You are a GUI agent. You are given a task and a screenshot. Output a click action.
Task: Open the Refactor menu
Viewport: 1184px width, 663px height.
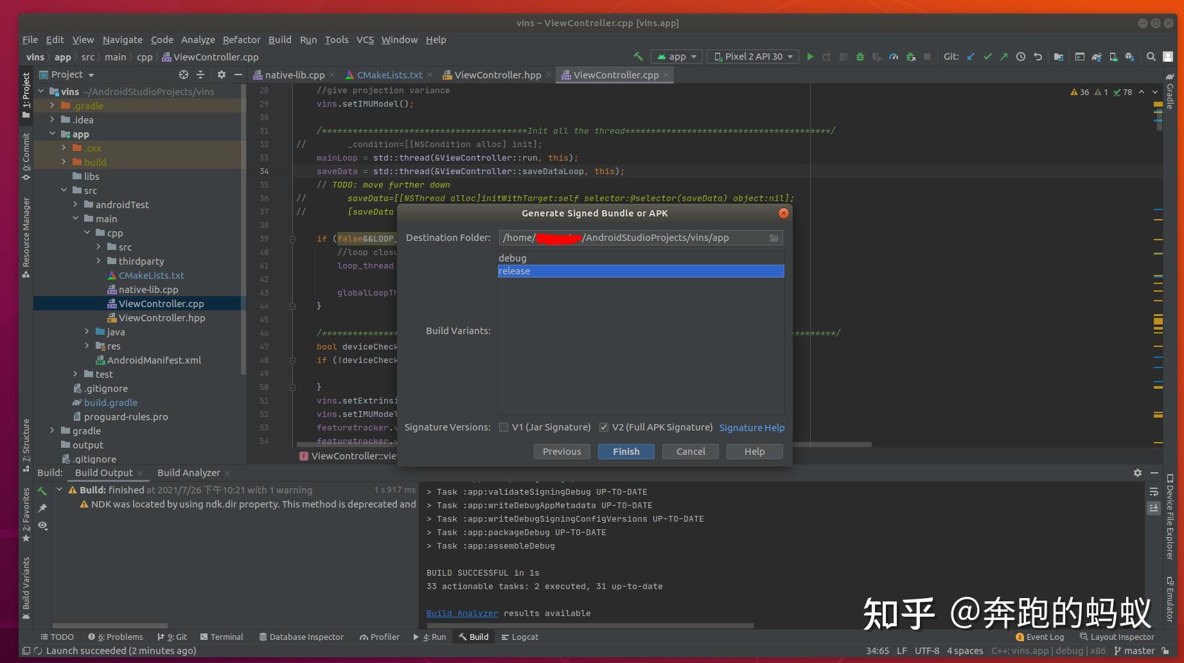[x=242, y=40]
